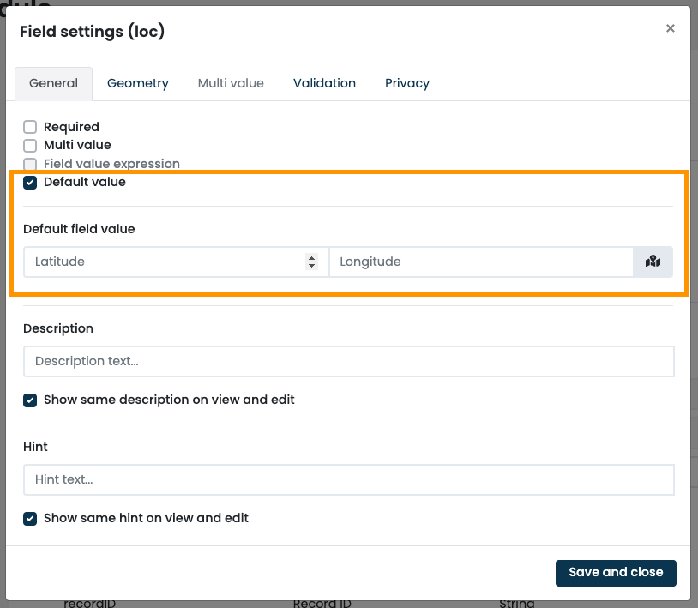Image resolution: width=698 pixels, height=608 pixels.
Task: Uncheck the Default value checkbox
Action: [x=30, y=182]
